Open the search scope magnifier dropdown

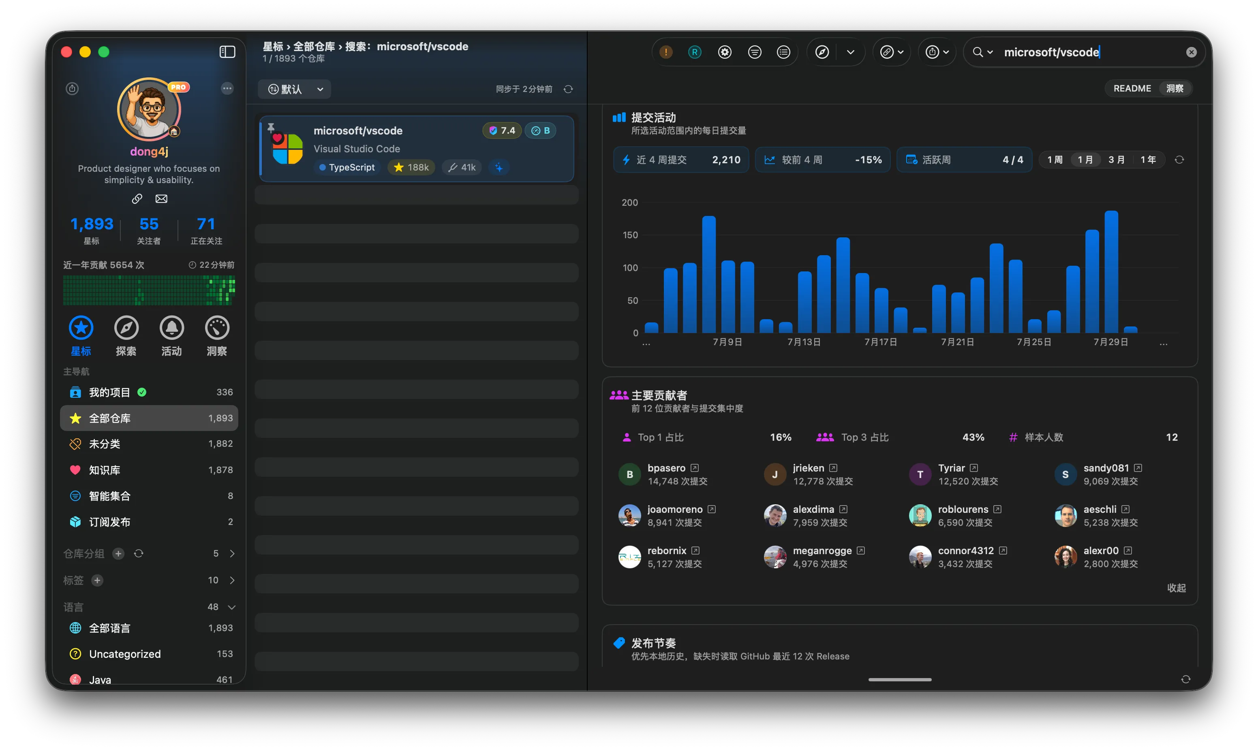[982, 52]
